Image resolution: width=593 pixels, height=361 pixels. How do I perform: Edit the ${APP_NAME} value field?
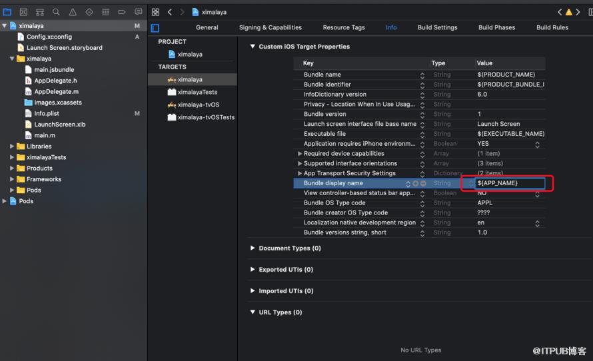tap(510, 183)
